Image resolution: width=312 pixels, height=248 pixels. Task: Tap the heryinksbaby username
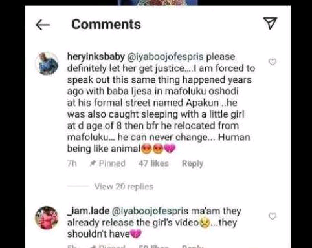96,57
